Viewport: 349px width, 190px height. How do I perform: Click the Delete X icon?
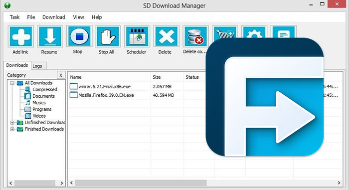tap(166, 36)
